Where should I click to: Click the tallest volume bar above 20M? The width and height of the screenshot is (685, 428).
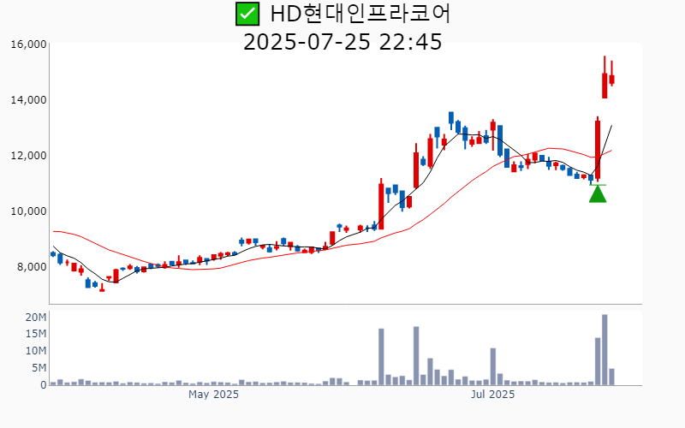[605, 350]
